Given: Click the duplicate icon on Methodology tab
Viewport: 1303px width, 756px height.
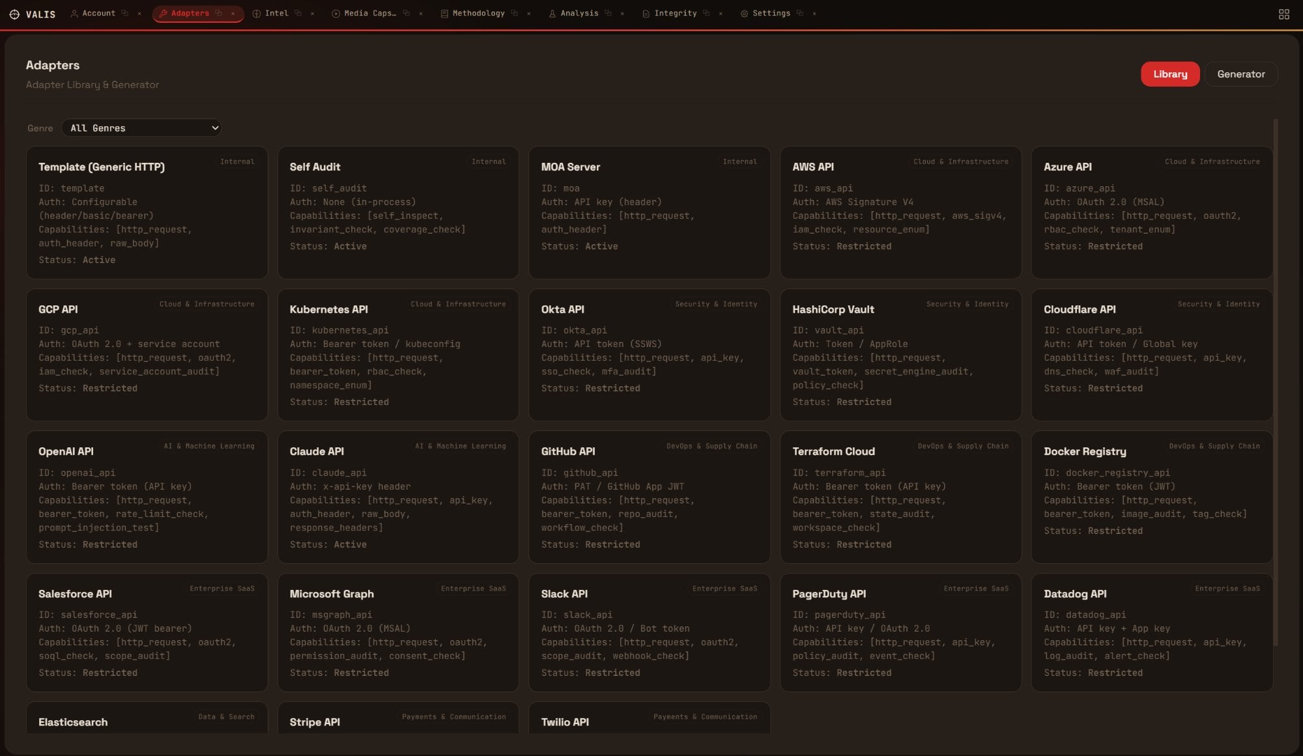Looking at the screenshot, I should pyautogui.click(x=514, y=13).
